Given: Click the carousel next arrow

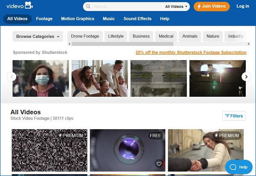Looking at the screenshot, I should [246, 77].
